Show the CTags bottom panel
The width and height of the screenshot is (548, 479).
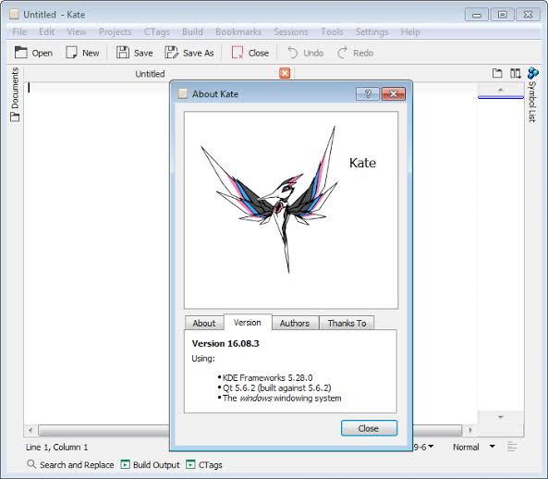(x=204, y=464)
